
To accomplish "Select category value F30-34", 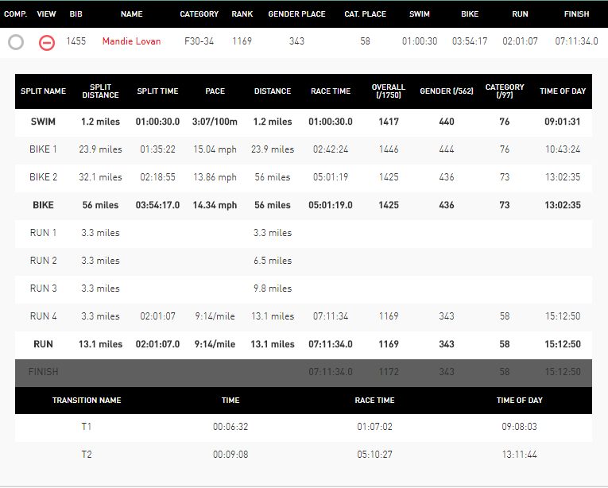I will (x=199, y=41).
